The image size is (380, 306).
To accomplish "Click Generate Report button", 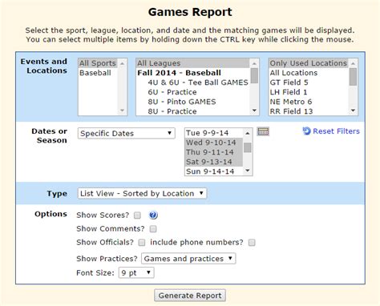I will coord(190,296).
